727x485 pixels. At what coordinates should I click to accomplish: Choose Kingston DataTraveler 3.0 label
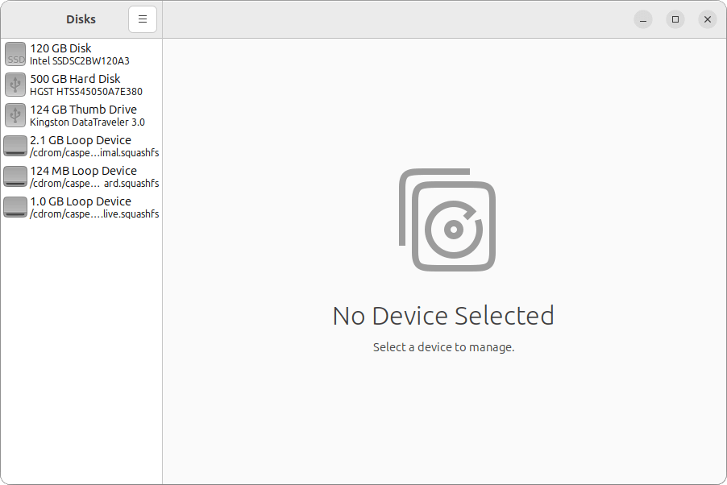[87, 122]
